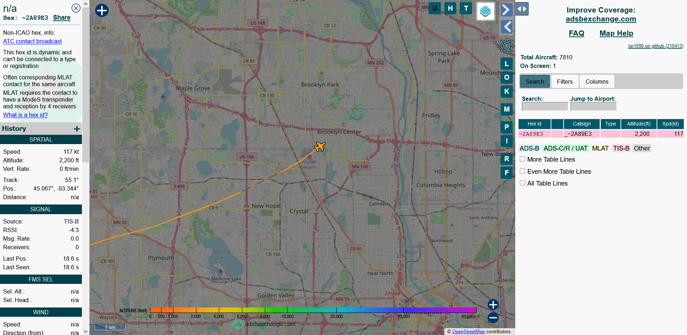
Task: Click the _~2A89E3 callsign cell
Action: click(x=581, y=134)
